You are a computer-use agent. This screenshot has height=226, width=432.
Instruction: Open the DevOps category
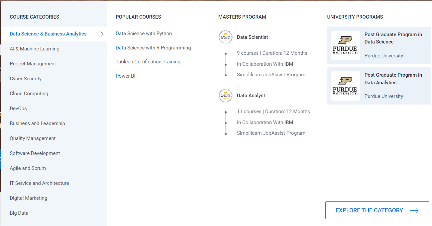pyautogui.click(x=18, y=109)
